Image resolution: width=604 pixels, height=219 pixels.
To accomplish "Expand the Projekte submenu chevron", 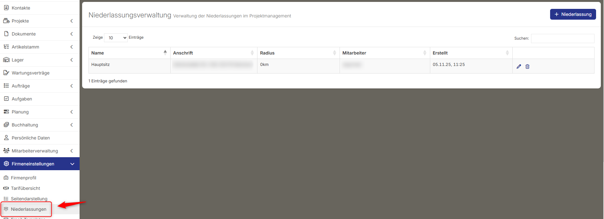I will point(72,21).
